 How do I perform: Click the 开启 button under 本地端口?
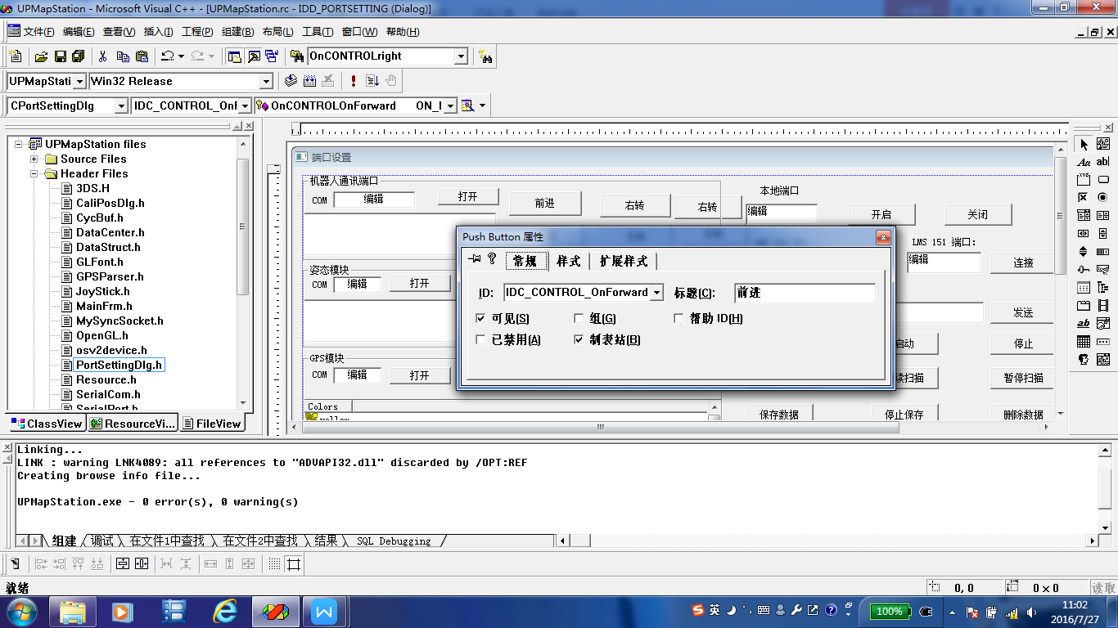click(881, 214)
